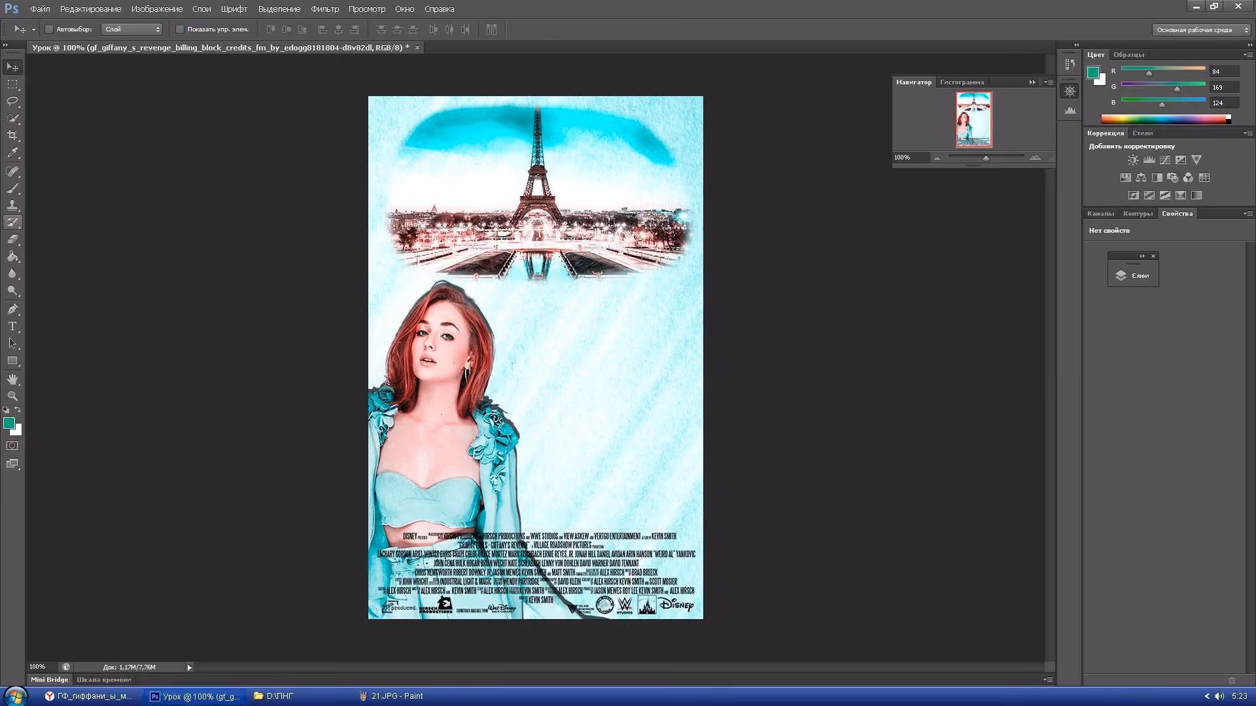Add a Hue/Saturation adjustment
This screenshot has width=1256, height=706.
tap(1125, 177)
